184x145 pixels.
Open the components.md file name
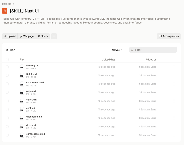[35, 83]
